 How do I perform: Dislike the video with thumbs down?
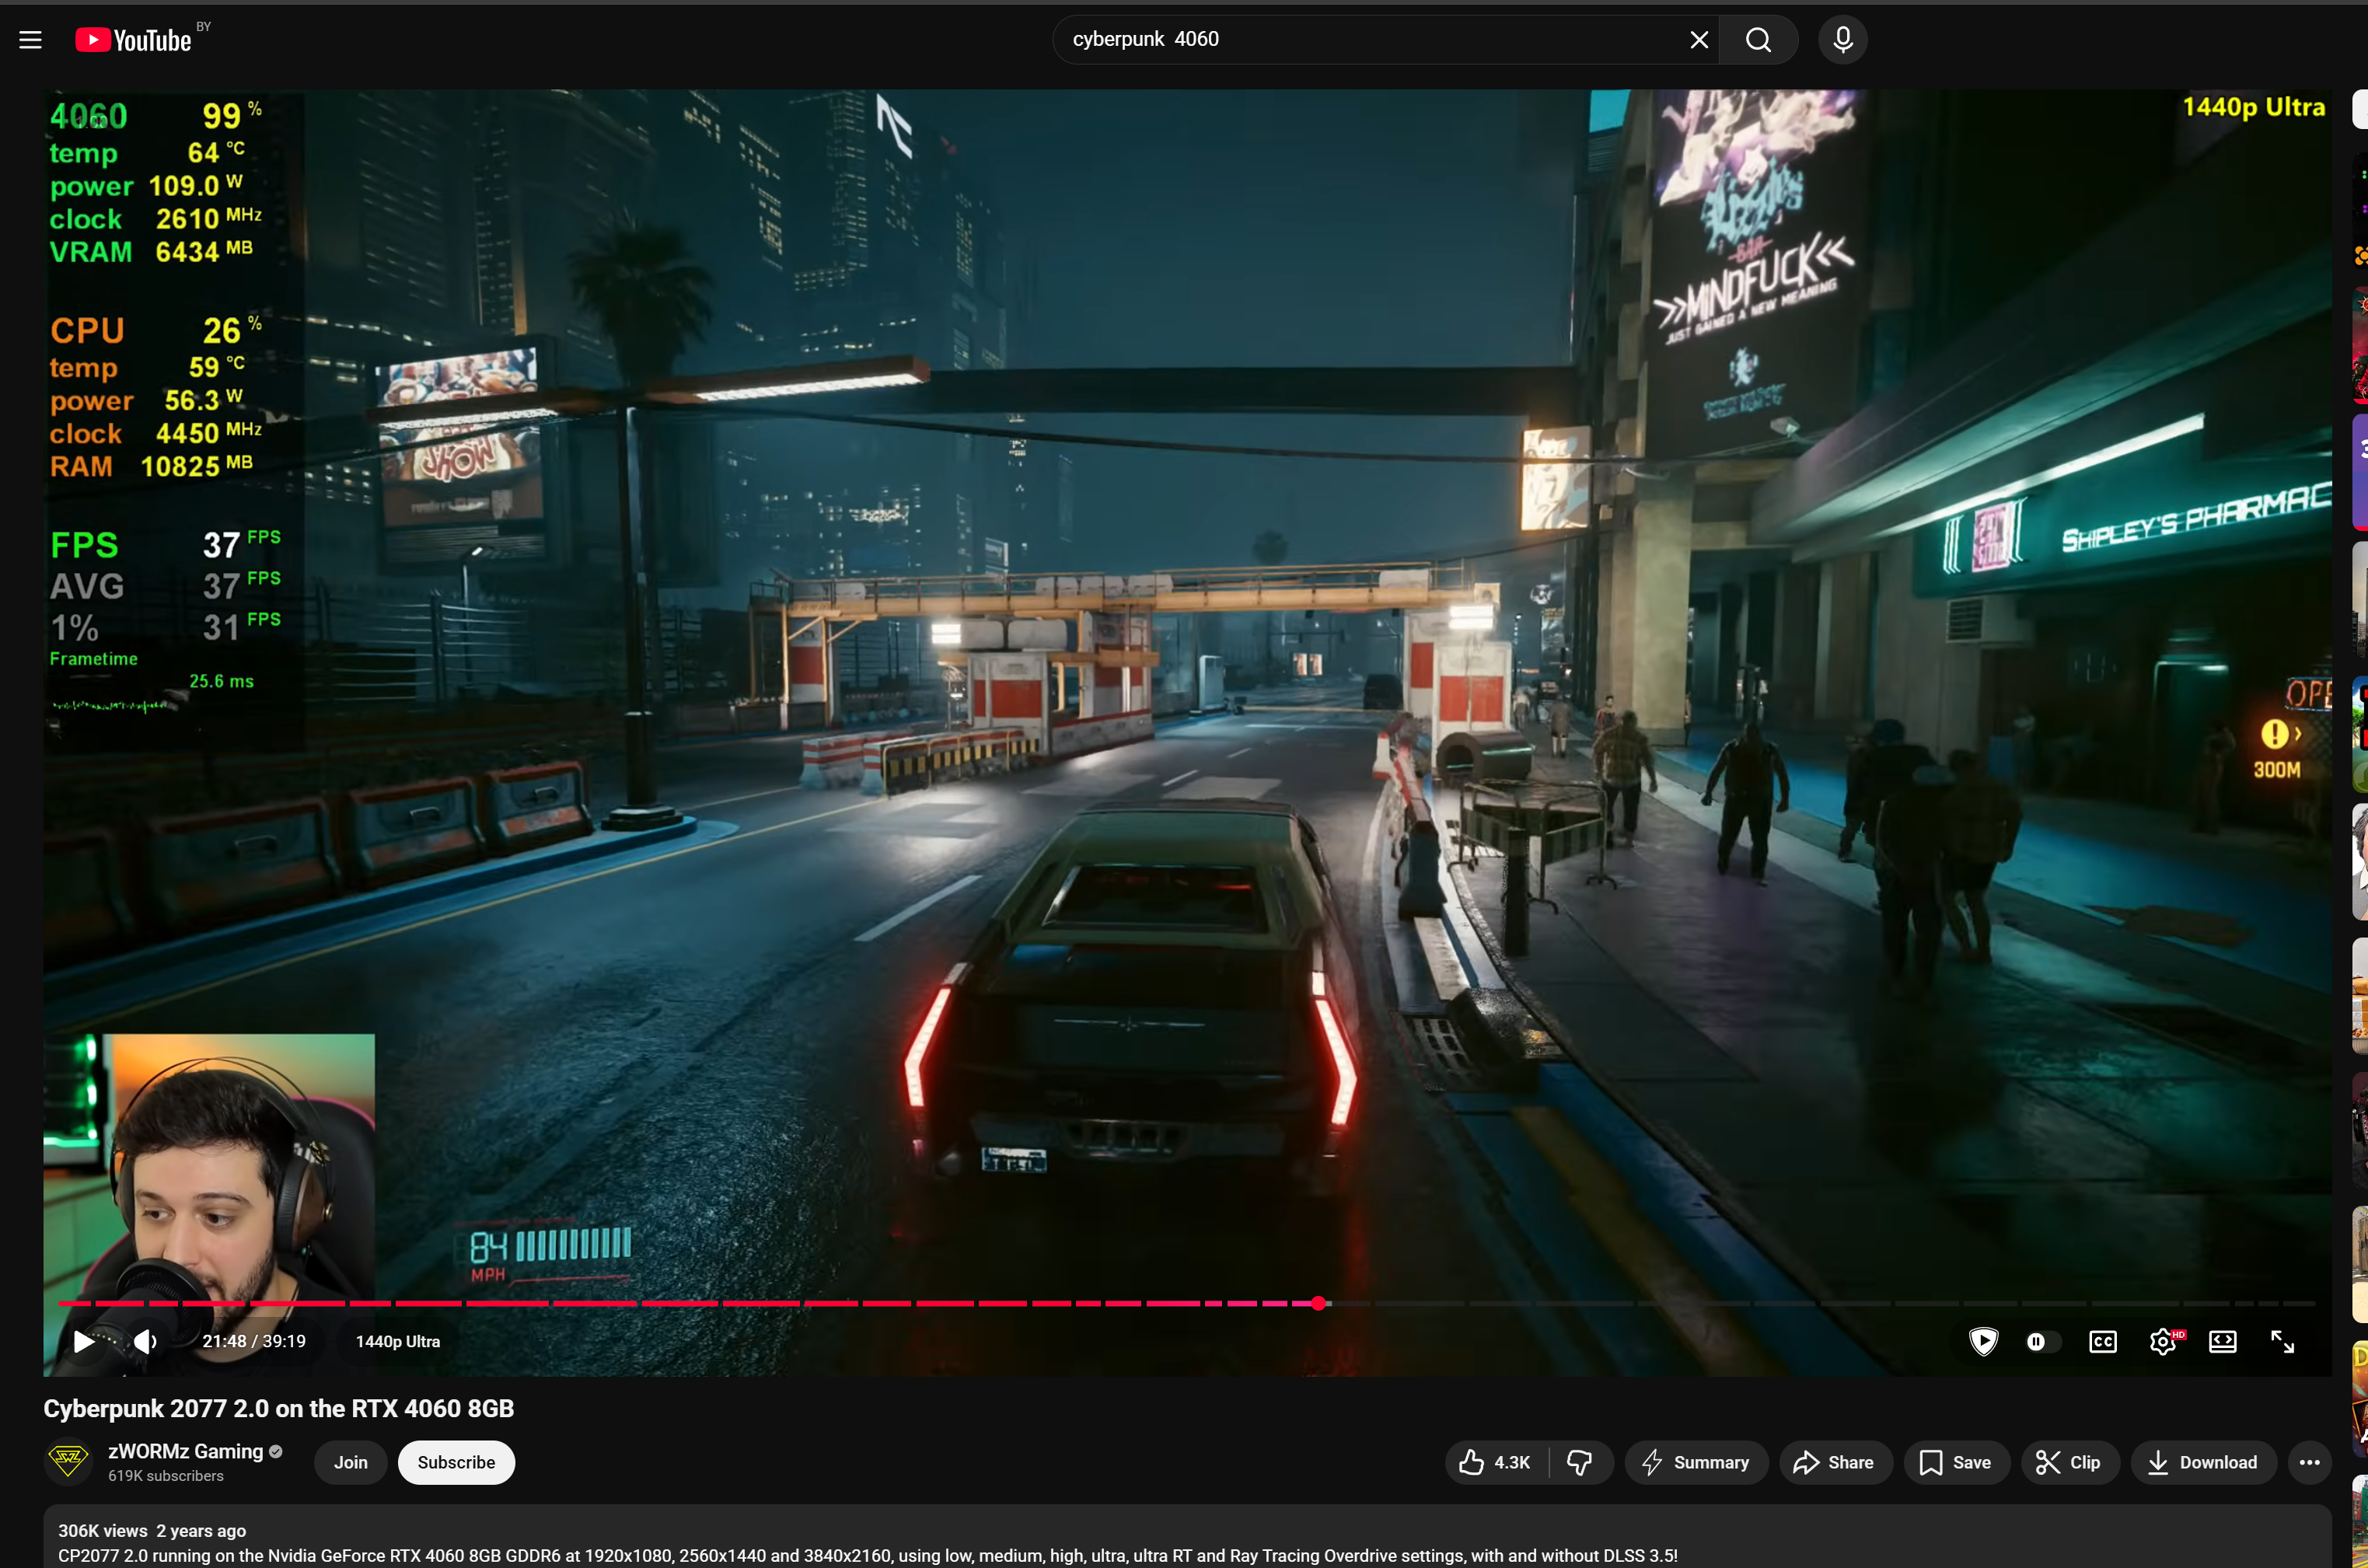(x=1579, y=1462)
